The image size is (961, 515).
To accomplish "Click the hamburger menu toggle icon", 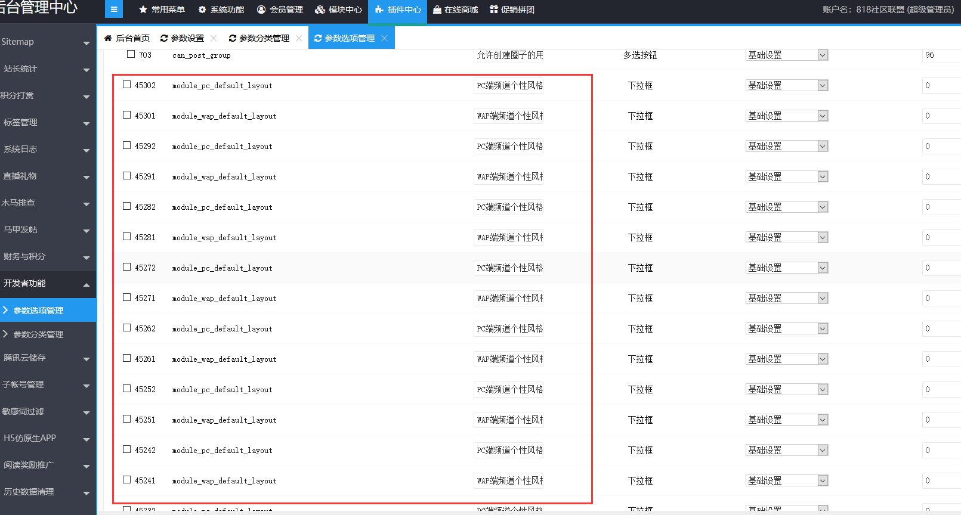I will click(x=113, y=10).
